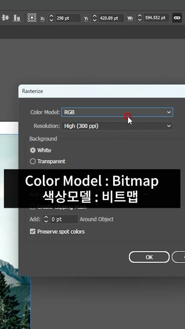
Task: Click the W: label in control bar
Action: pyautogui.click(x=130, y=18)
